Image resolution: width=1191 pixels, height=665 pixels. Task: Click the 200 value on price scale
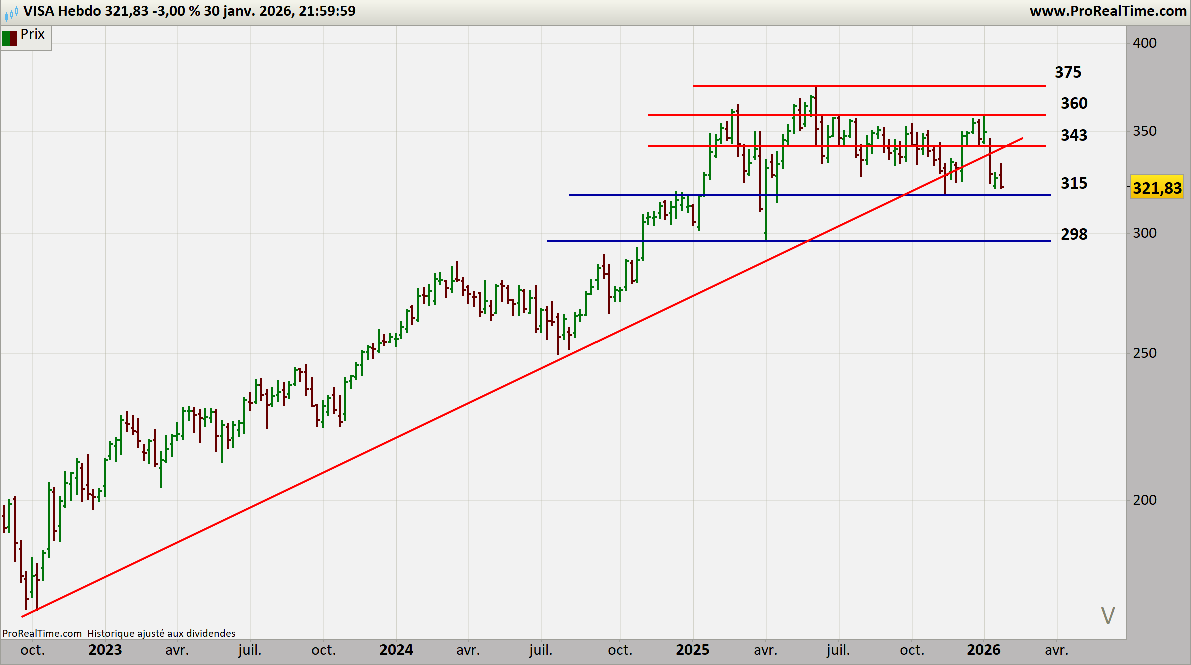click(x=1144, y=500)
